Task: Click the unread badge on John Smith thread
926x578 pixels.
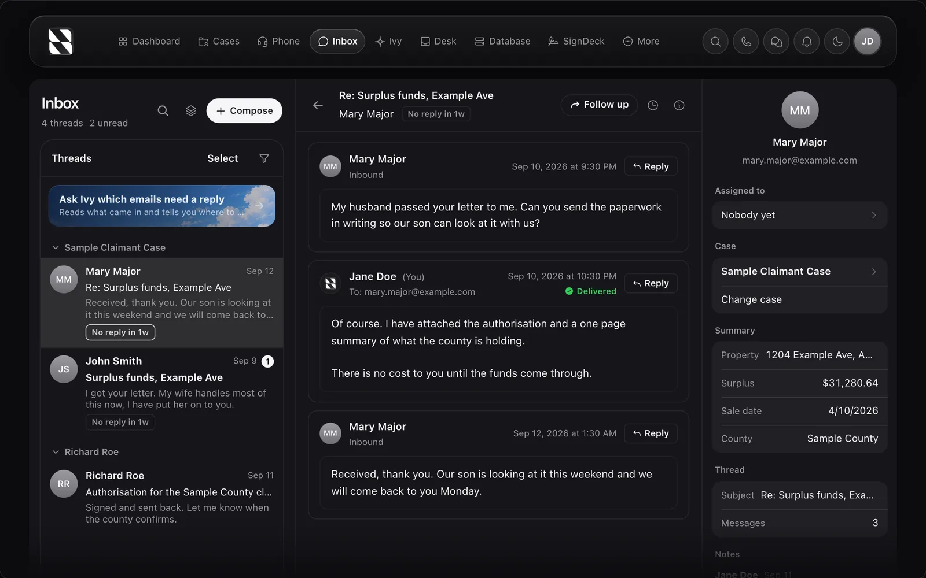Action: coord(267,361)
